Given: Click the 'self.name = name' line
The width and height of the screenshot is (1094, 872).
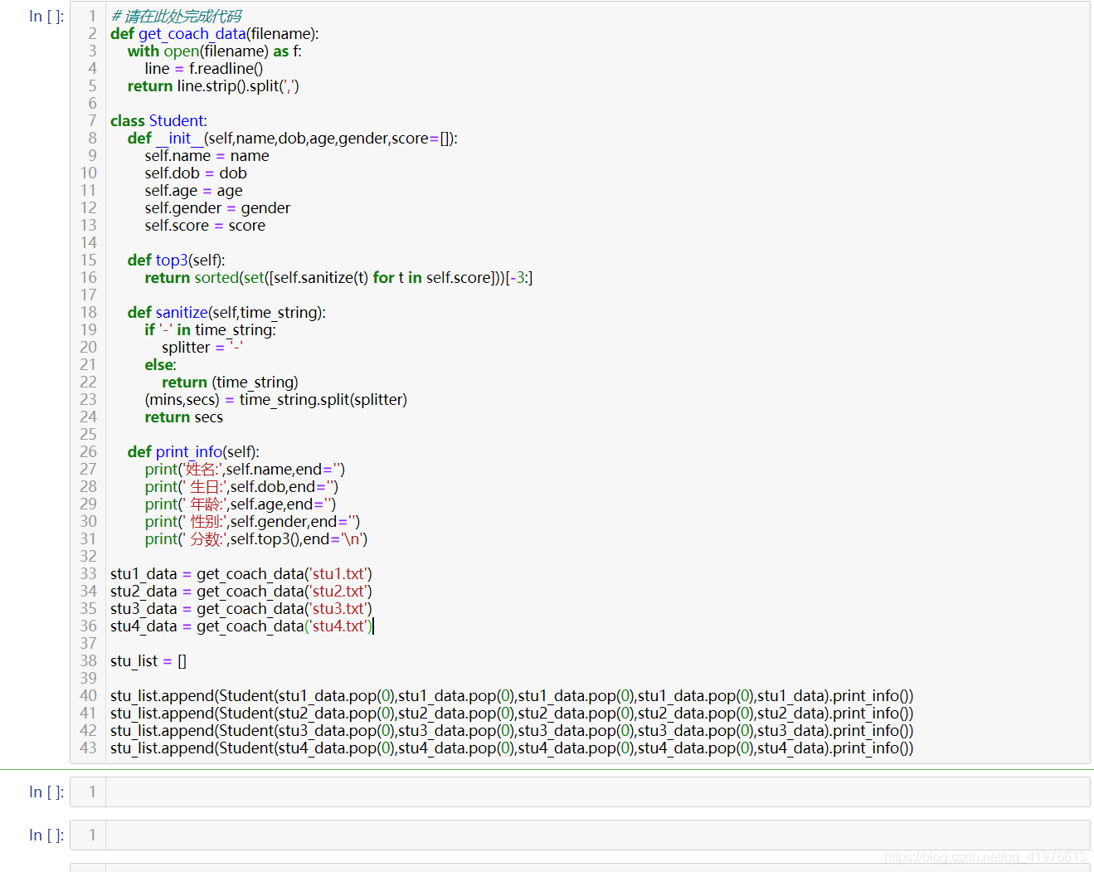Looking at the screenshot, I should tap(207, 155).
